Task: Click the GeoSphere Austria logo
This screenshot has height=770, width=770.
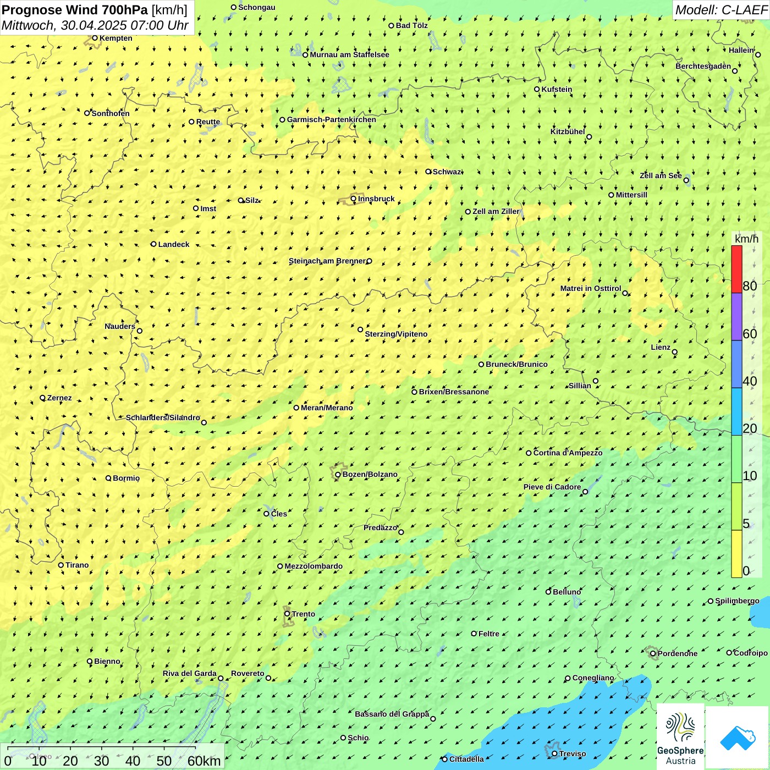Action: [x=680, y=736]
